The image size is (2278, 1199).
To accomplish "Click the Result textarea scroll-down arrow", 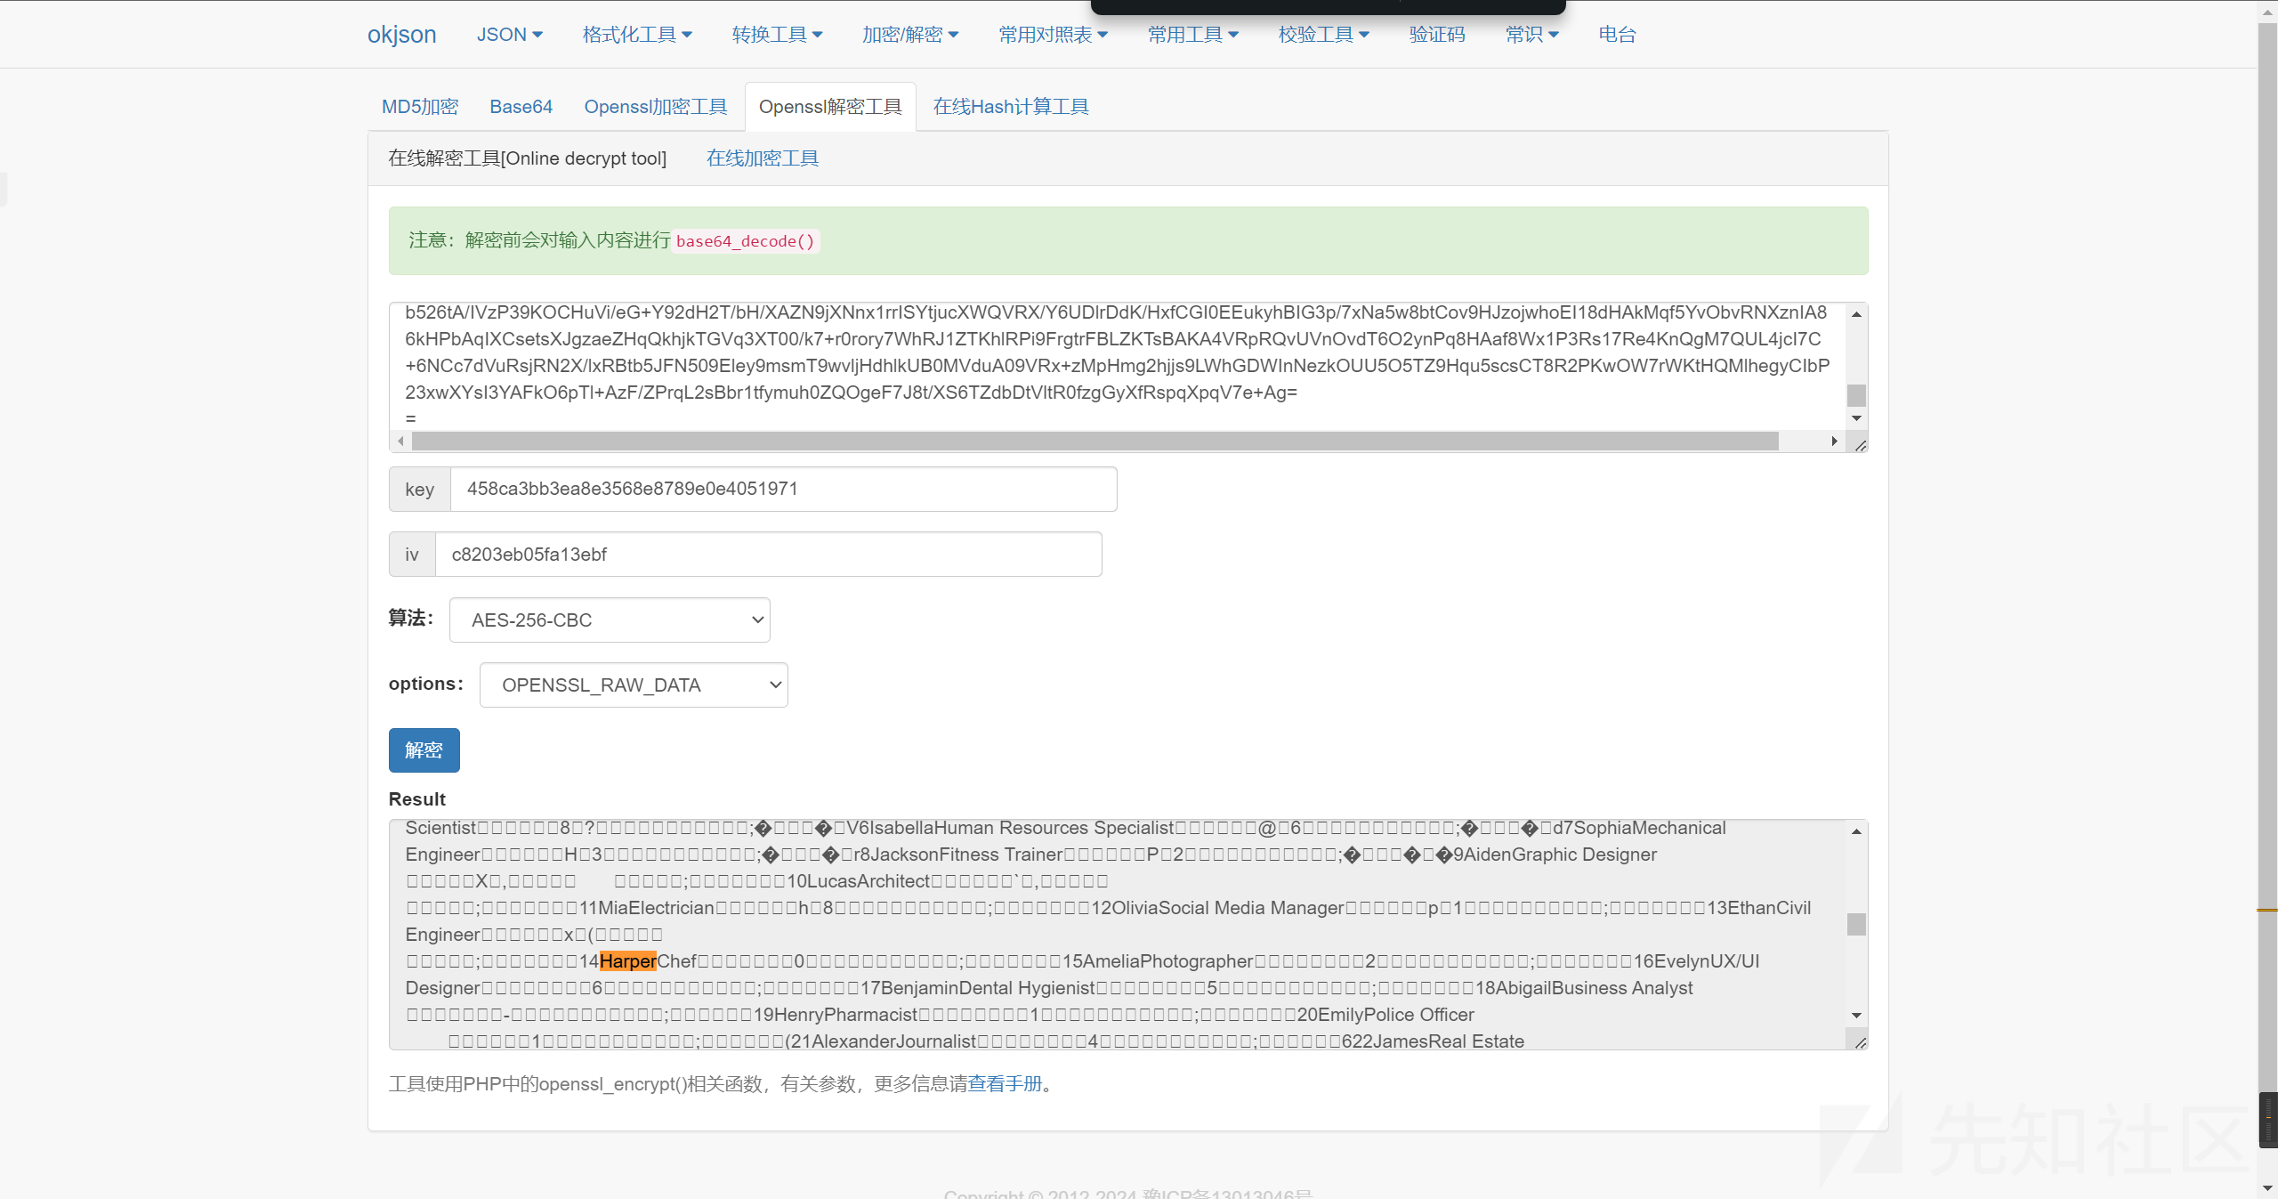I will (1856, 1016).
